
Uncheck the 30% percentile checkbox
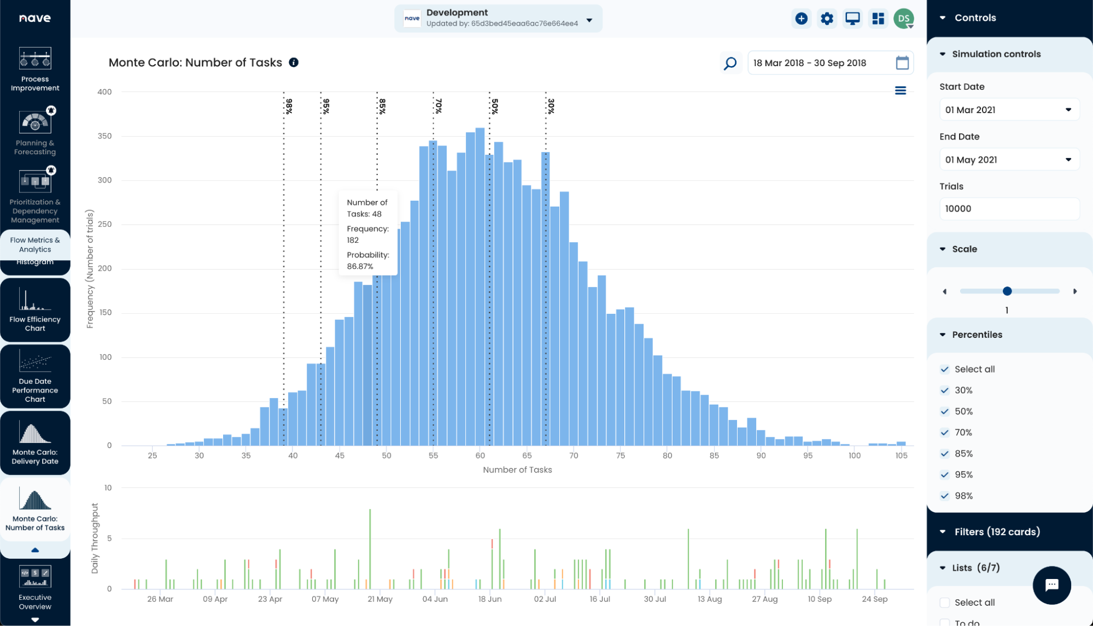[x=944, y=390]
